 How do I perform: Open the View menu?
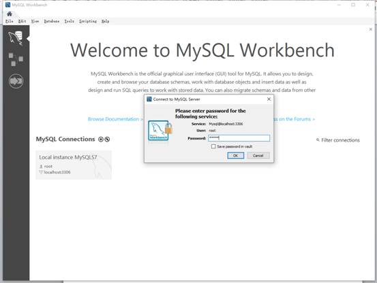35,21
